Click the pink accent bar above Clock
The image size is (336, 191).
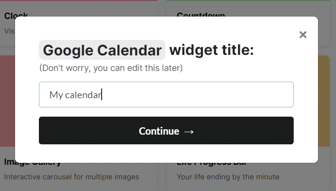(x=78, y=0)
